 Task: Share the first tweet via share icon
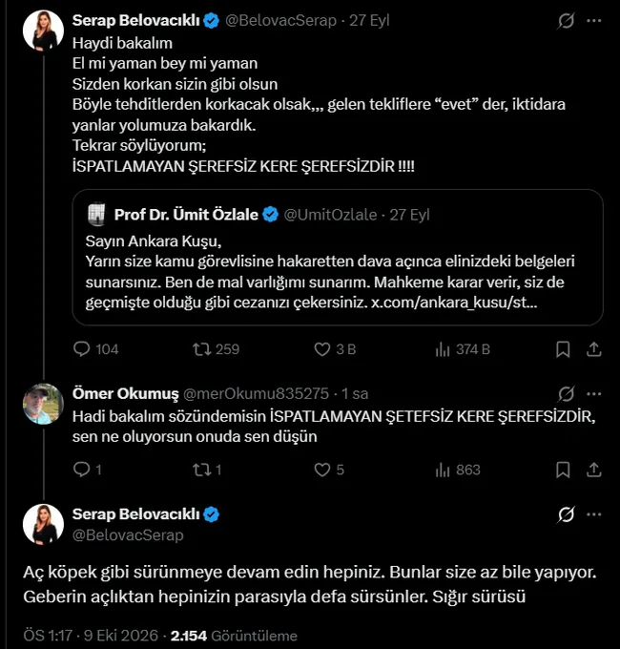(593, 349)
